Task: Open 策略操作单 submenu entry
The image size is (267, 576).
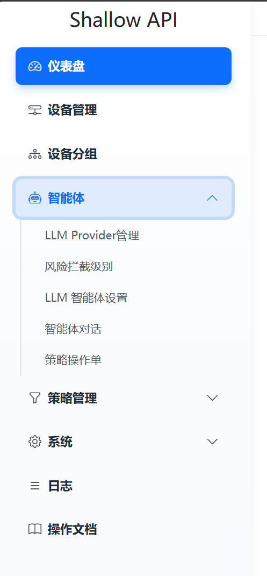Action: tap(73, 360)
